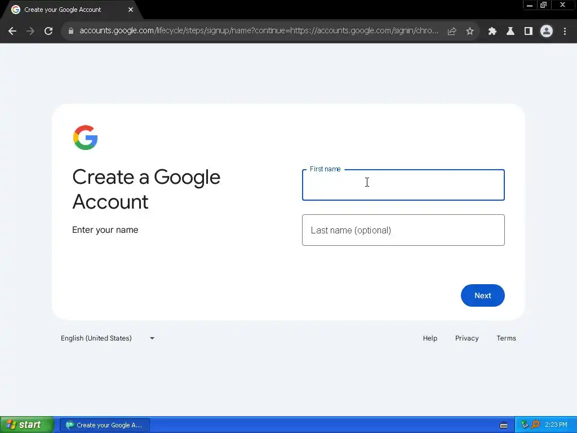Open the English (United States) language dropdown
The height and width of the screenshot is (433, 577).
click(108, 338)
